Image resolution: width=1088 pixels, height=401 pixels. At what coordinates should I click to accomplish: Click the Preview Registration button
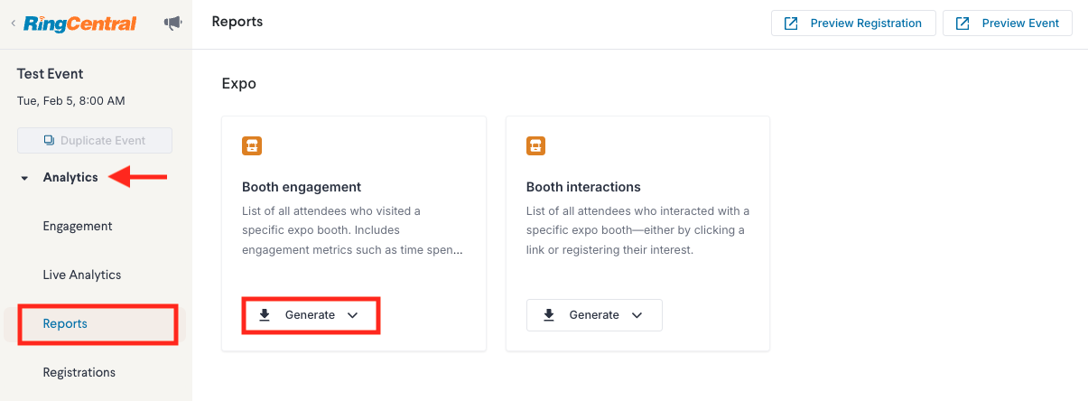pyautogui.click(x=852, y=23)
